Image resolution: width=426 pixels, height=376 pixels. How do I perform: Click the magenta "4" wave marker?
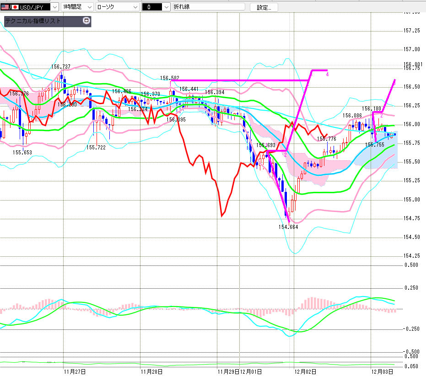[x=327, y=75]
